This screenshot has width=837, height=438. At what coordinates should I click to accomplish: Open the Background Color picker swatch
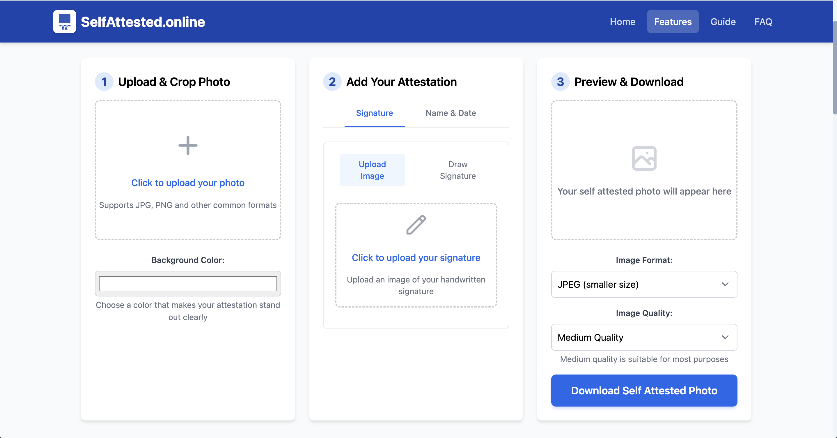point(188,284)
